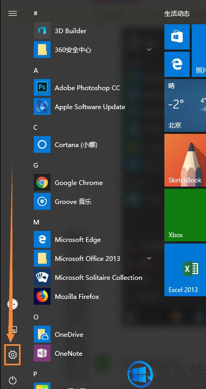Launch the Adobe Photoshop CC icon
The height and width of the screenshot is (389, 206).
pos(42,87)
